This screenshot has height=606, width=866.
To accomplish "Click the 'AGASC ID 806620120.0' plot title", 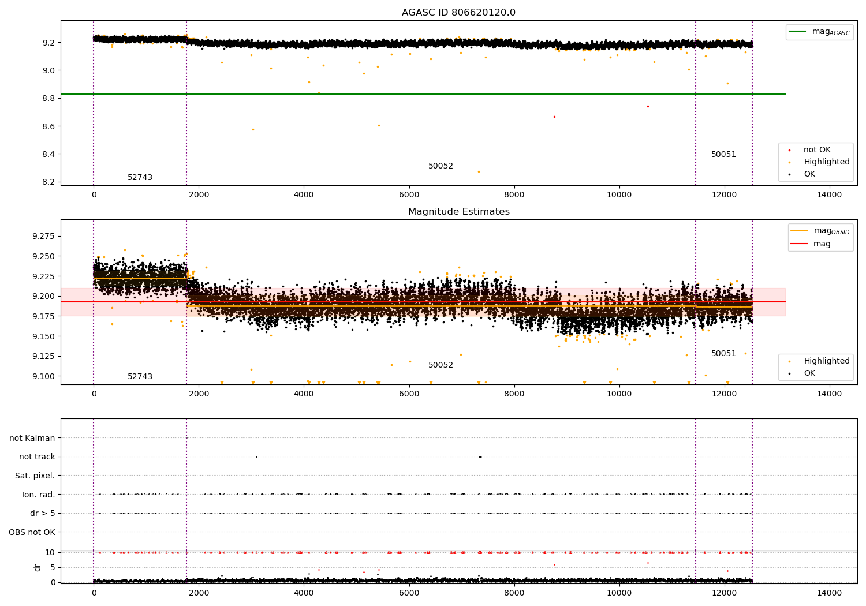I will point(459,13).
